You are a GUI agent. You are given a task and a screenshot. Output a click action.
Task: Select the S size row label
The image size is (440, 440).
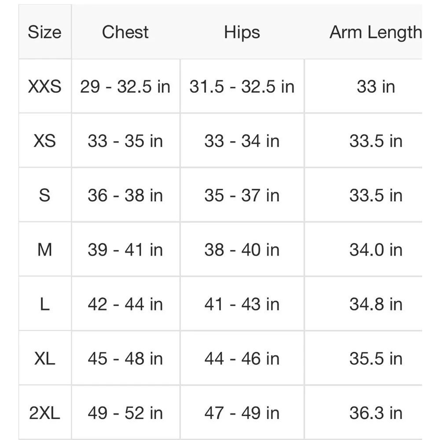pyautogui.click(x=44, y=195)
